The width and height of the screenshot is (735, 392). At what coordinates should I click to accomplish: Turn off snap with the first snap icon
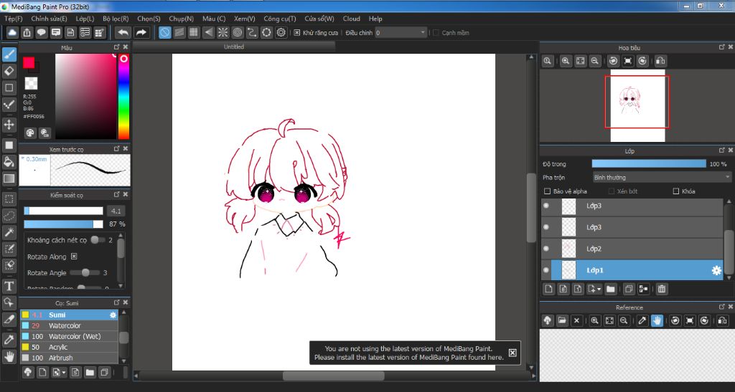tap(164, 33)
